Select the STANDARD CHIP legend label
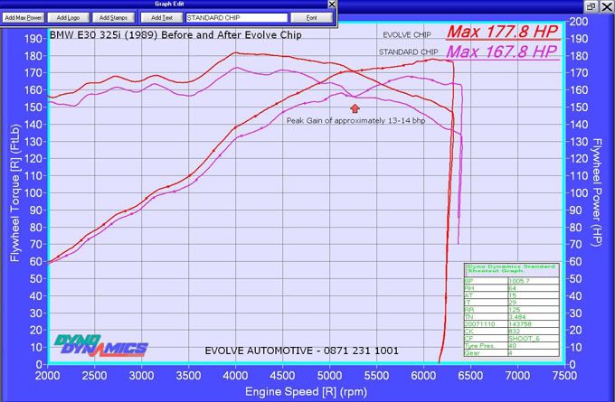615x402 pixels. click(408, 52)
